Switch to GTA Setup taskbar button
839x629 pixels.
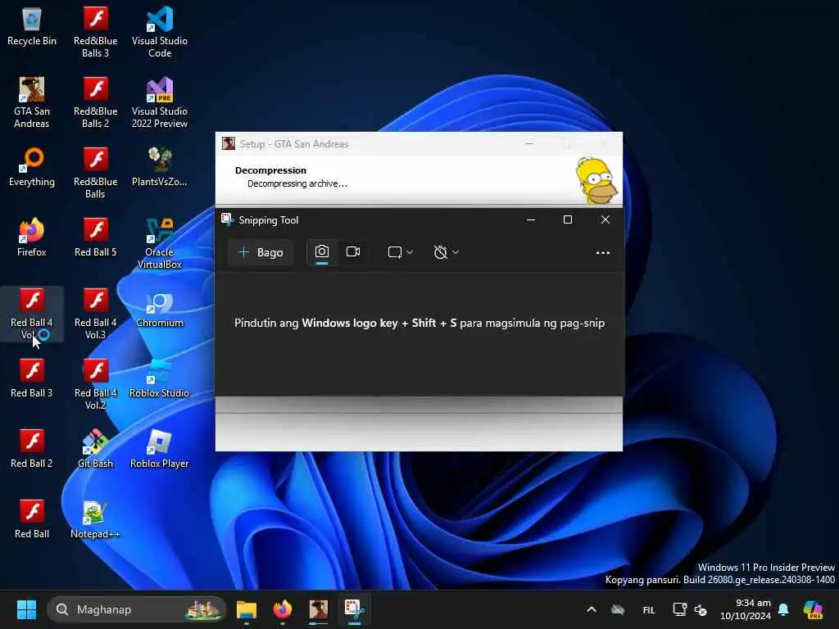[x=319, y=609]
